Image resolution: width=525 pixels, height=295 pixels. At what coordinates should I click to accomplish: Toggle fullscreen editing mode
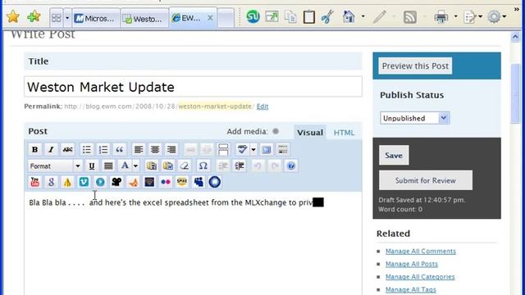[x=266, y=149]
